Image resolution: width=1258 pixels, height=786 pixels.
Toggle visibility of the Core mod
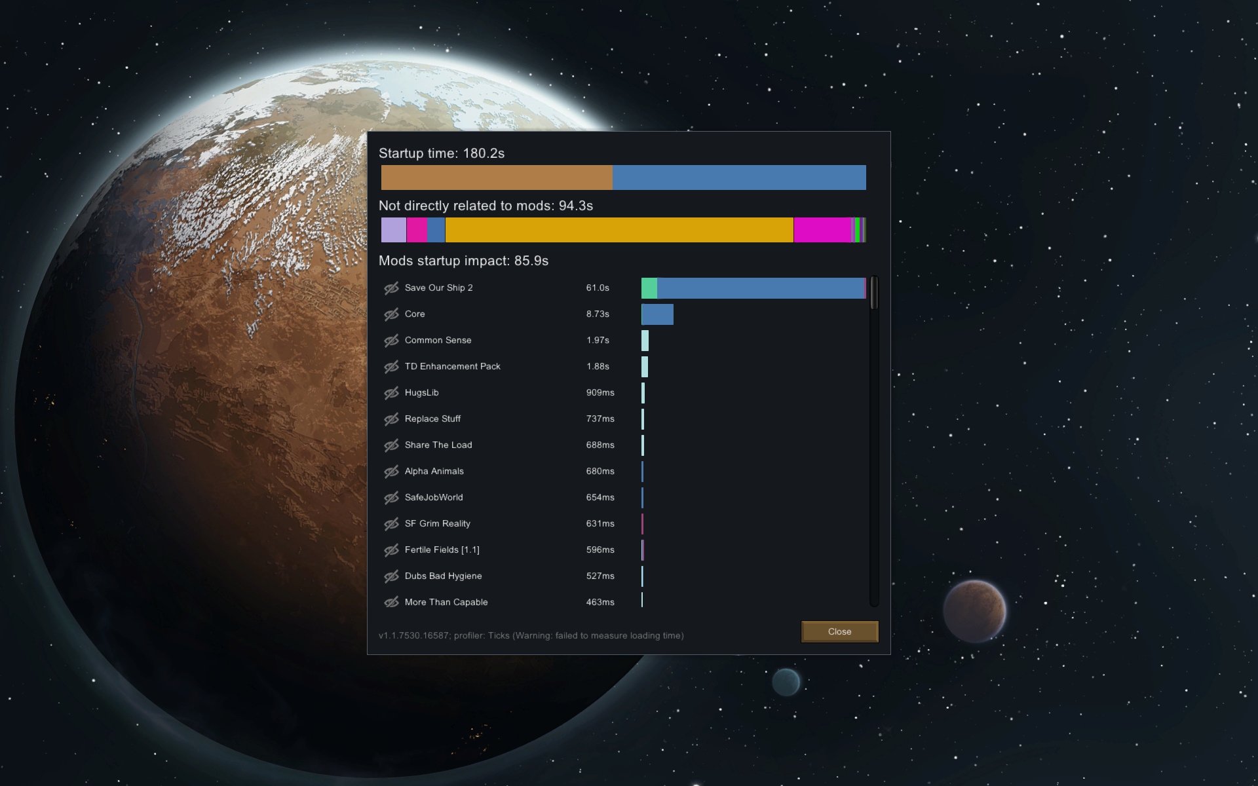(392, 314)
